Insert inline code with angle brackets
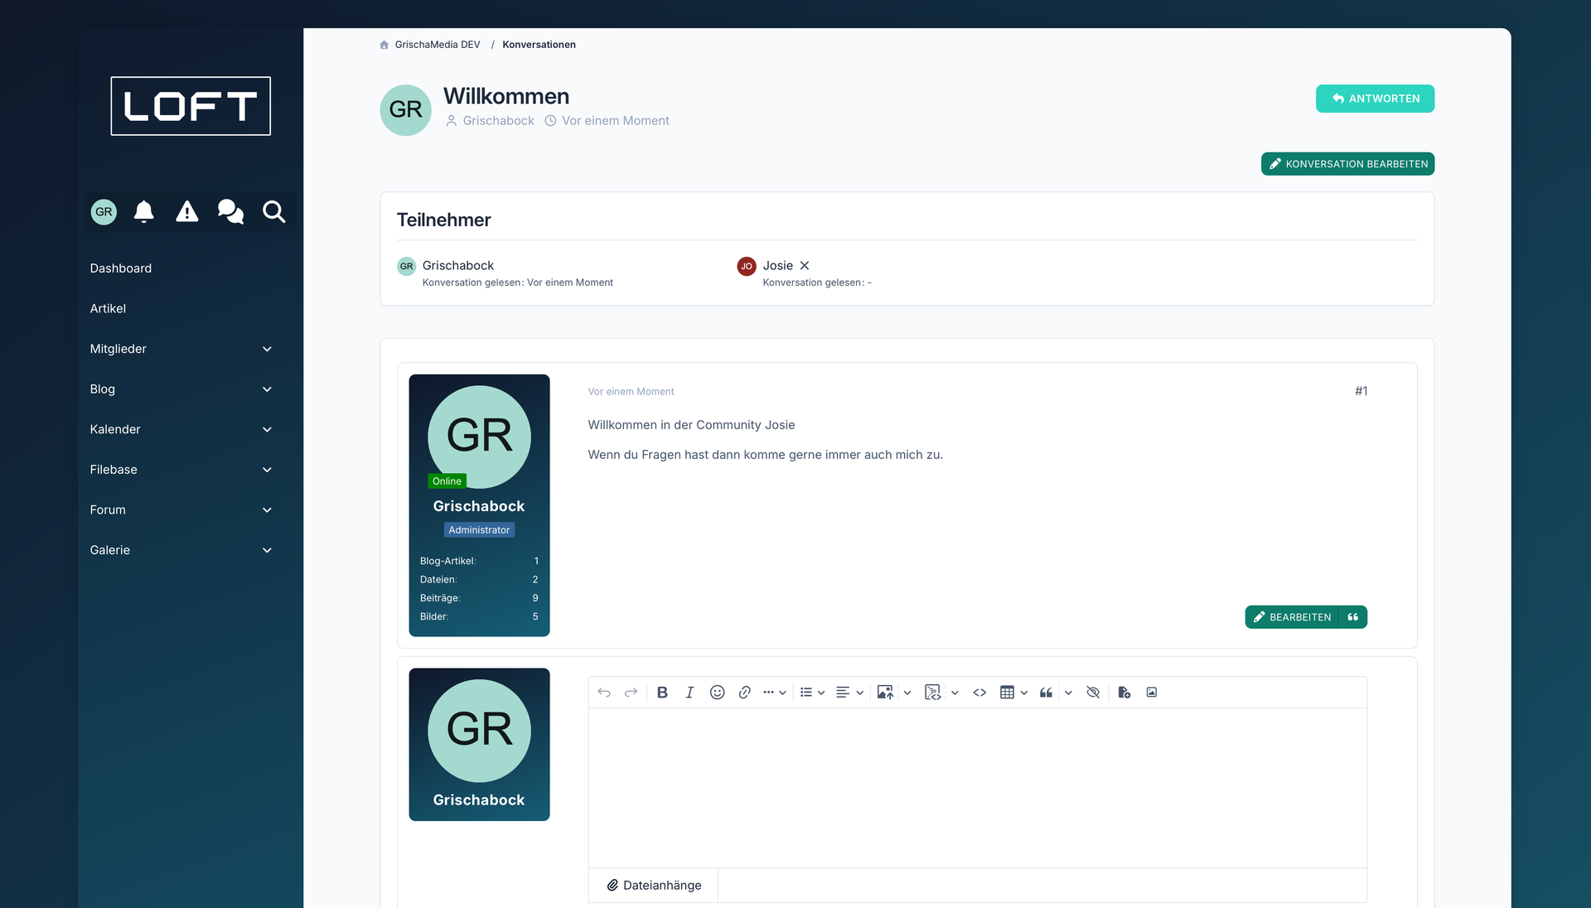This screenshot has height=908, width=1591. pos(979,693)
